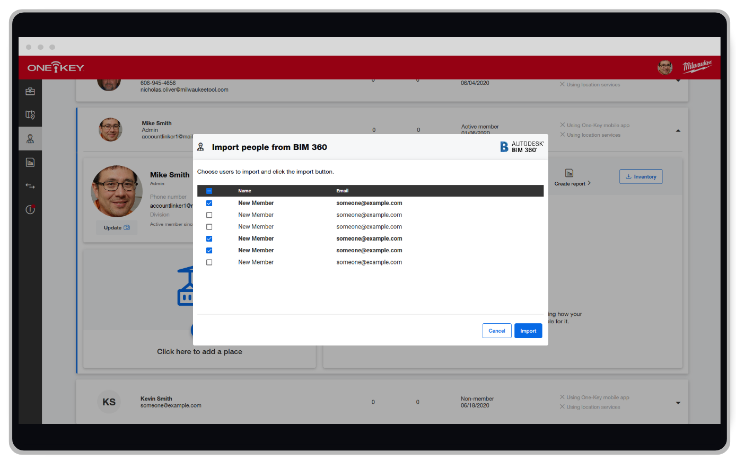Click the One-Key logo in header
The image size is (736, 461).
(56, 67)
